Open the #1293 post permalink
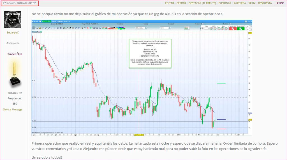Image resolution: width=287 pixels, height=160 pixels. [281, 3]
